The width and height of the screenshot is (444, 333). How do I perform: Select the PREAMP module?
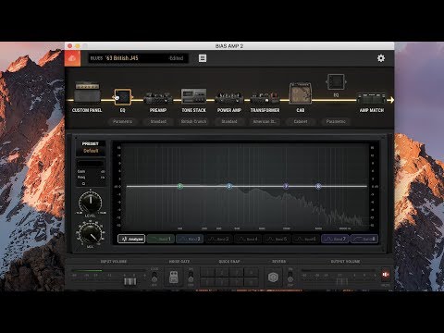tap(158, 98)
